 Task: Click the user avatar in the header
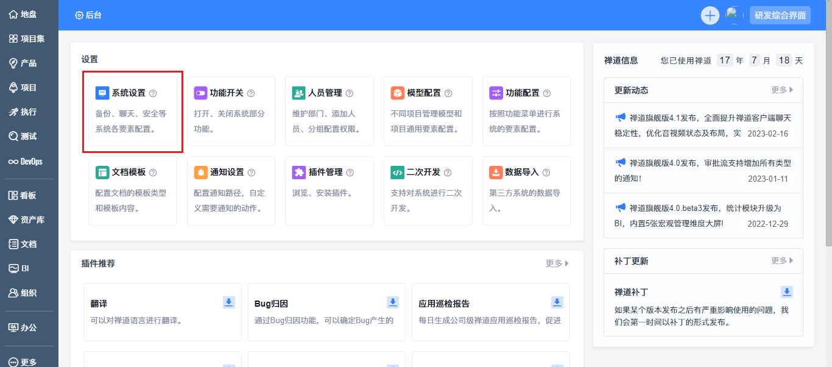[733, 15]
